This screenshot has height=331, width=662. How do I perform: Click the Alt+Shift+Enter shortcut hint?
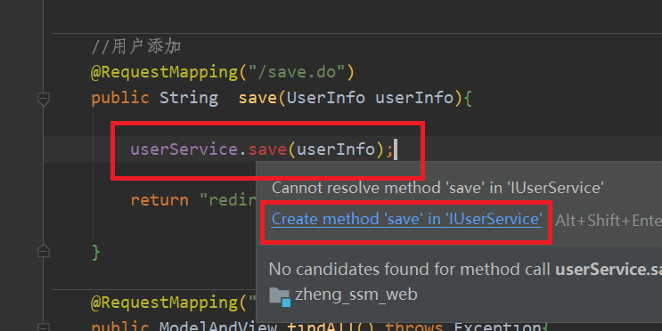609,221
